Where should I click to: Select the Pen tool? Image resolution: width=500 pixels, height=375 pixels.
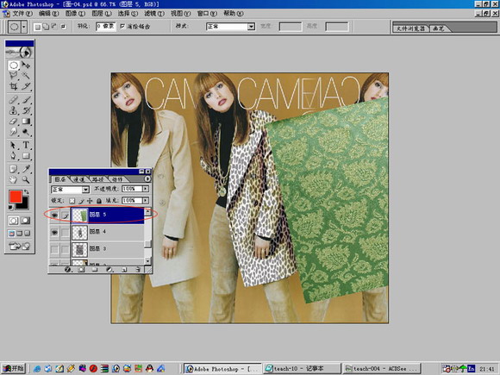(x=14, y=156)
